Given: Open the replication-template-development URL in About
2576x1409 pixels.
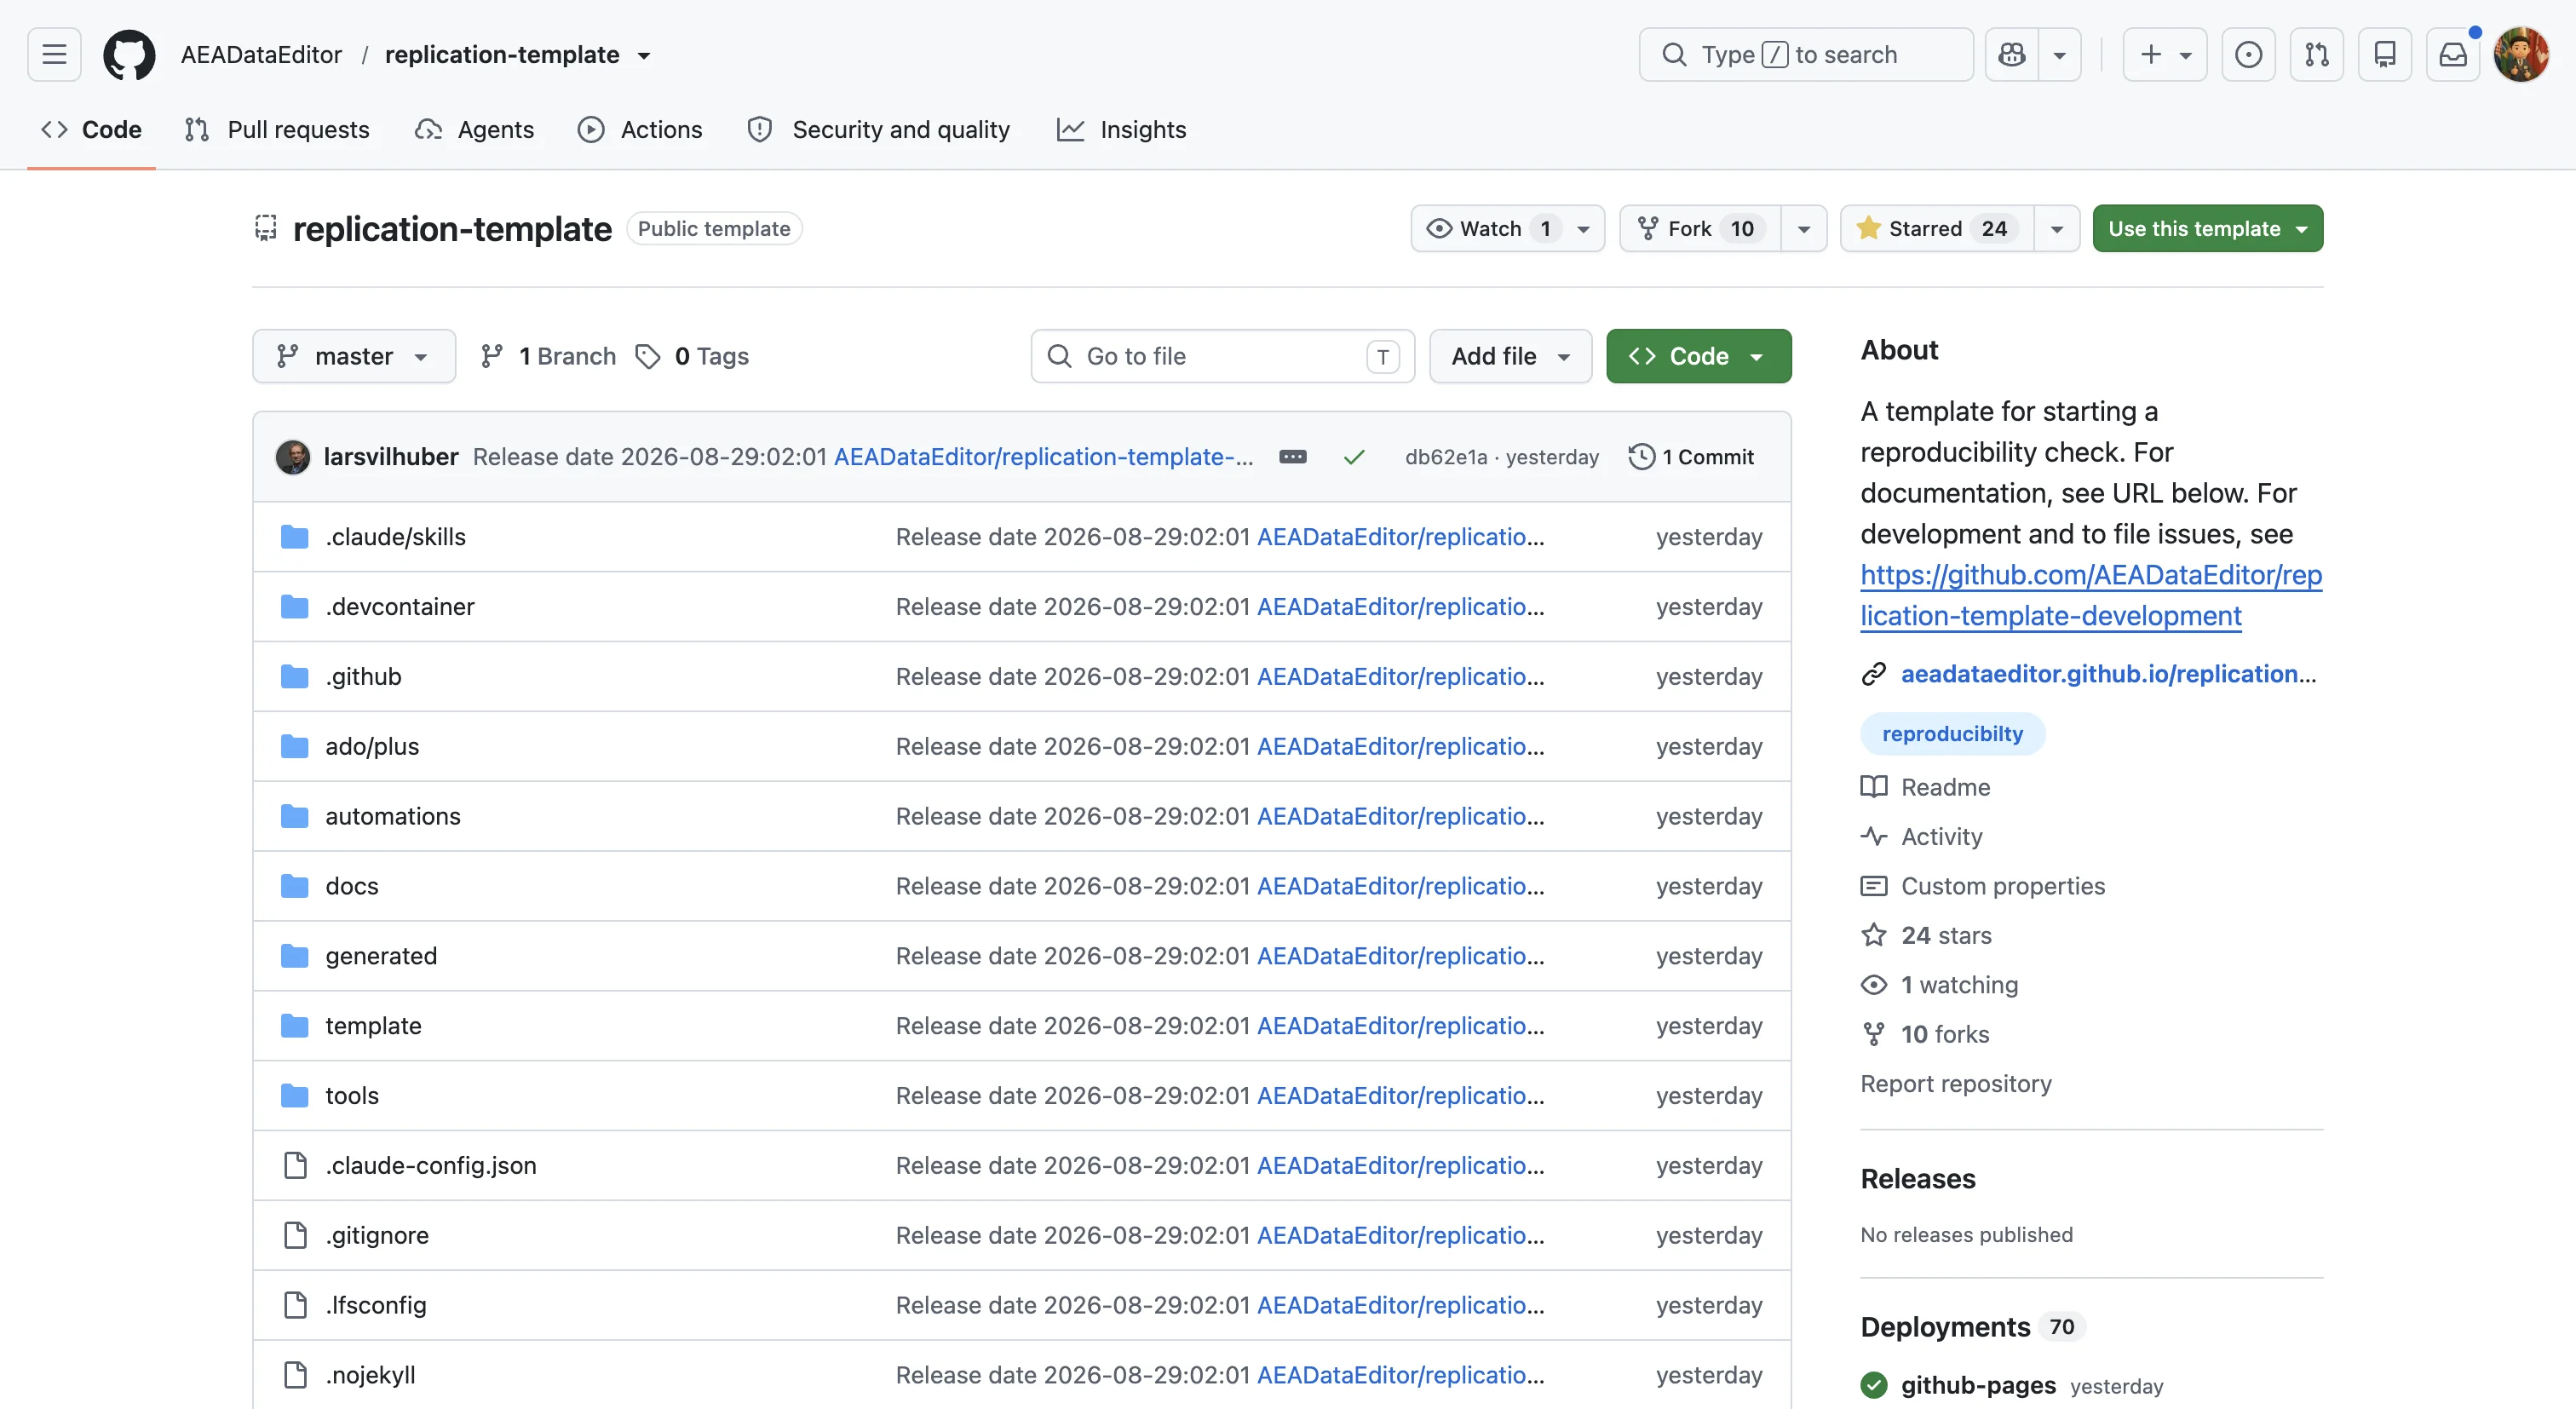Looking at the screenshot, I should [2091, 596].
